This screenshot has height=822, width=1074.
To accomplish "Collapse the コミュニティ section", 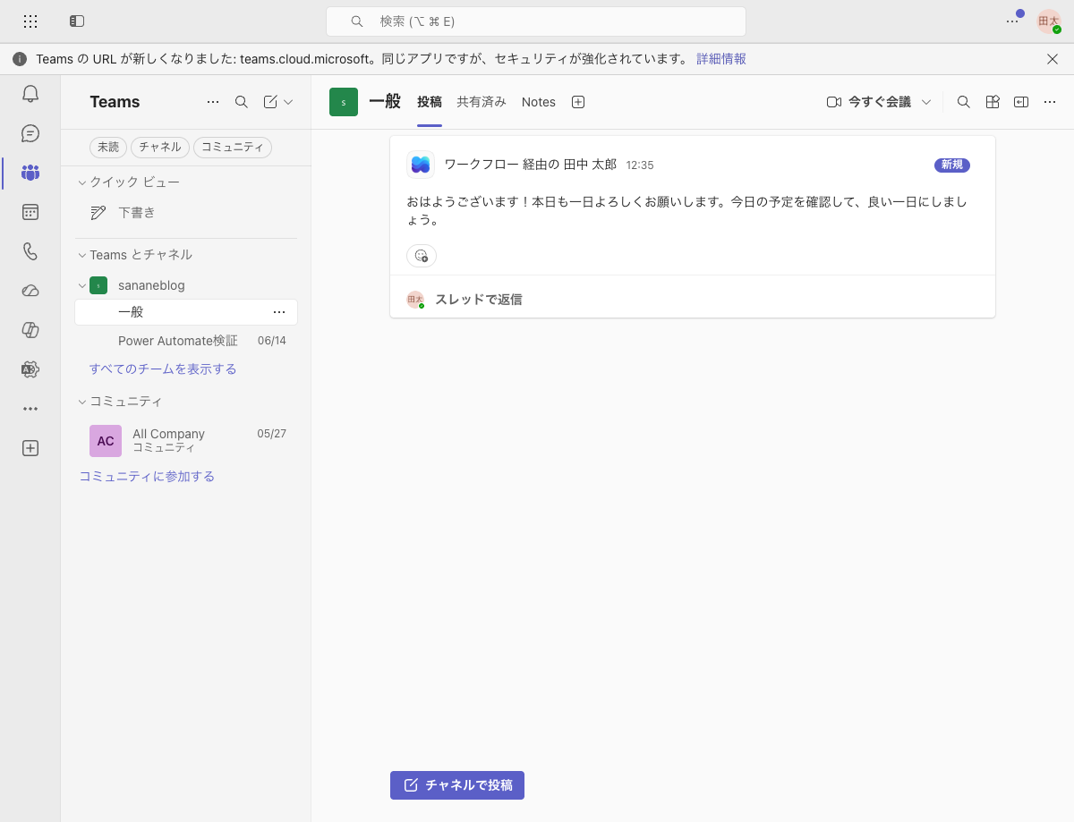I will 82,402.
